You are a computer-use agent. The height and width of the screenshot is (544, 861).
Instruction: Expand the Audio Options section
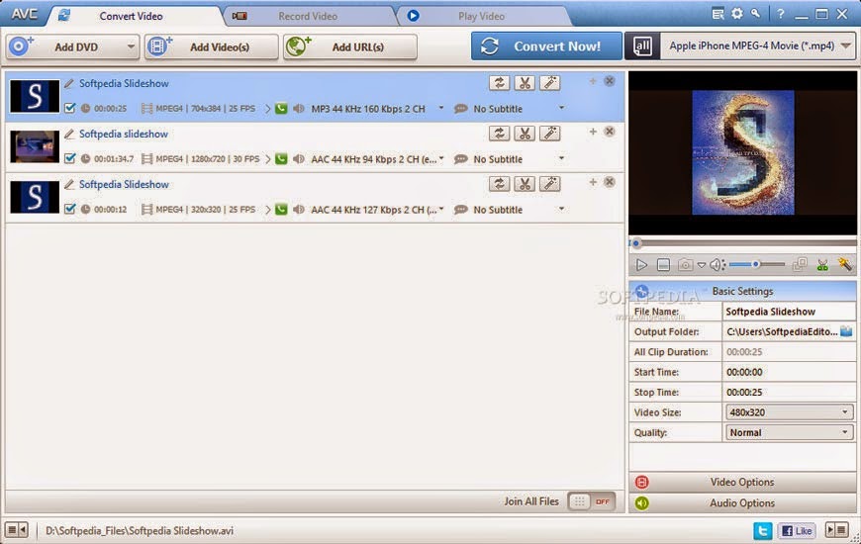pyautogui.click(x=742, y=502)
